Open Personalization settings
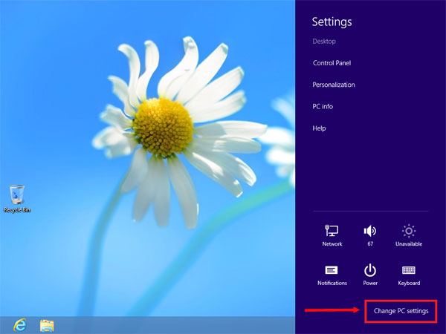This screenshot has height=334, width=446. [334, 85]
